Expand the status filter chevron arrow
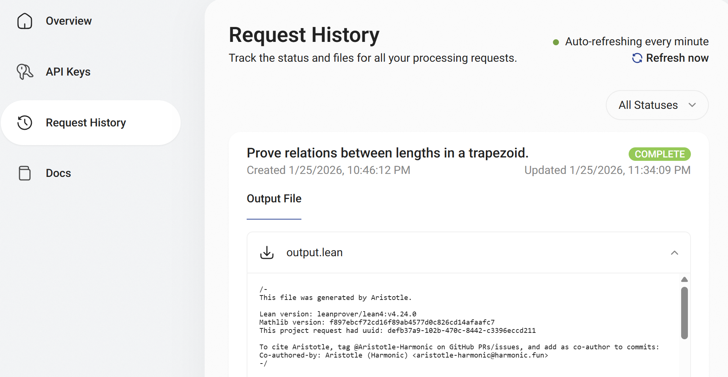This screenshot has width=728, height=377. pyautogui.click(x=692, y=105)
